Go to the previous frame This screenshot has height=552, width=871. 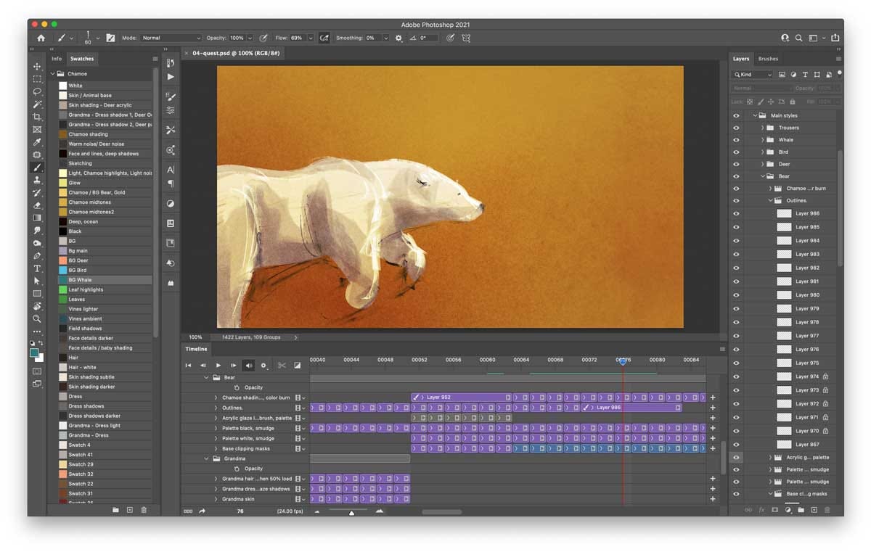point(203,366)
